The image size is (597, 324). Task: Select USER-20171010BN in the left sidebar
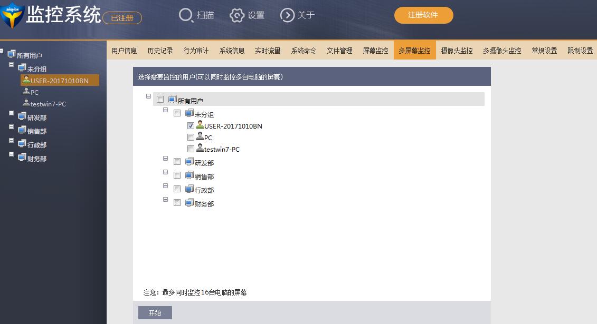pos(59,81)
